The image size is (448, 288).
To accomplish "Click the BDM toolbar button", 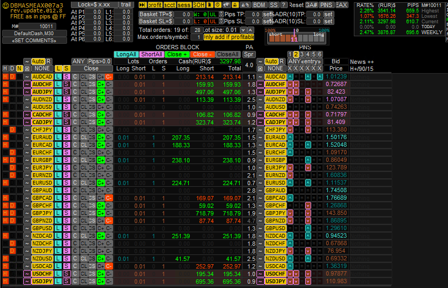I will point(259,5).
